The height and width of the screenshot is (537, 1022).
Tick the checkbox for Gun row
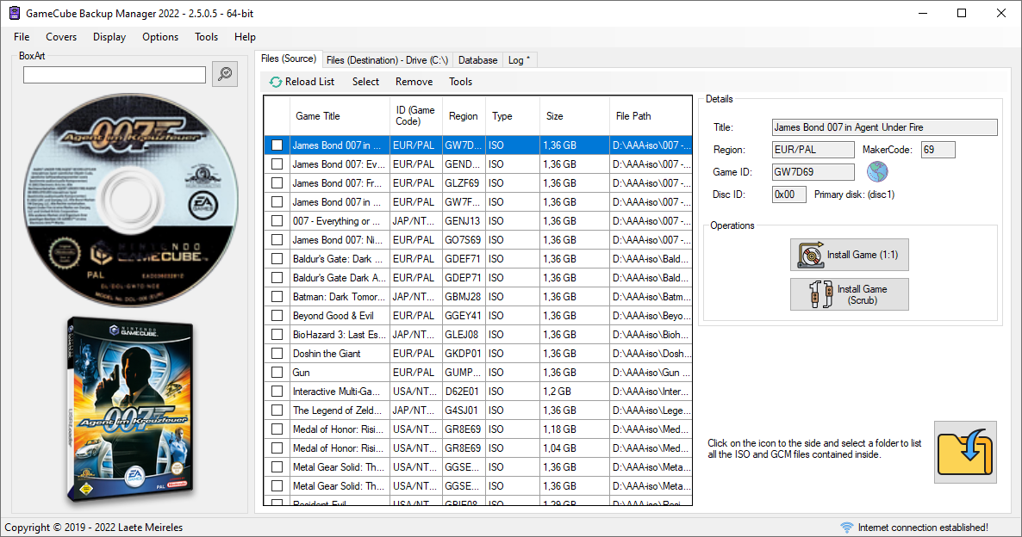(277, 372)
